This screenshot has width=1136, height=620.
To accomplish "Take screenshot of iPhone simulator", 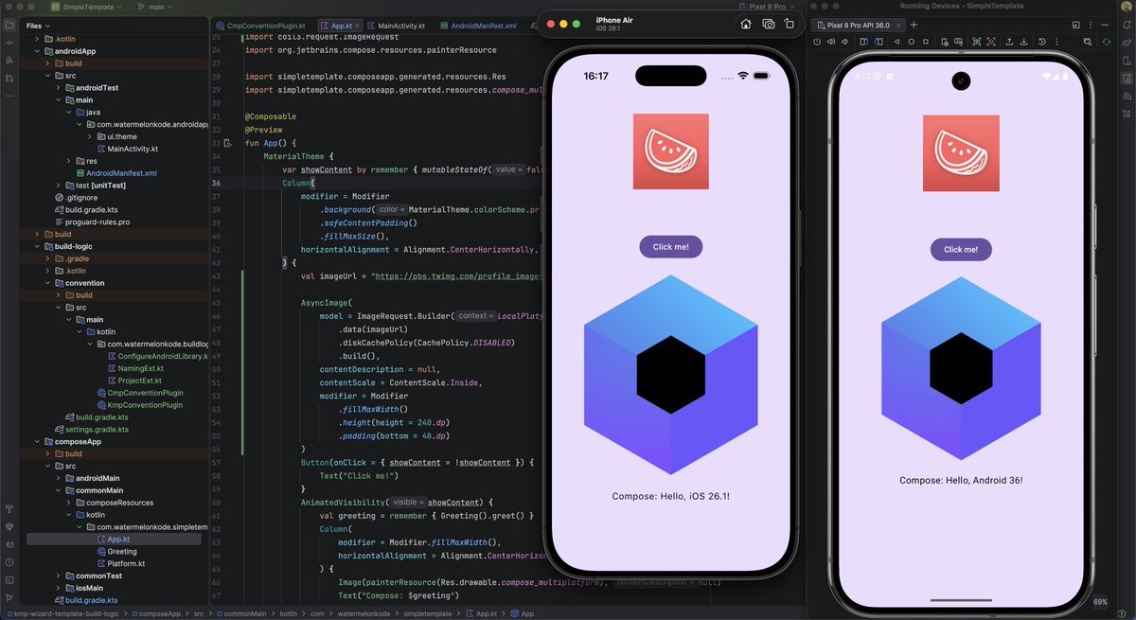I will pyautogui.click(x=769, y=23).
